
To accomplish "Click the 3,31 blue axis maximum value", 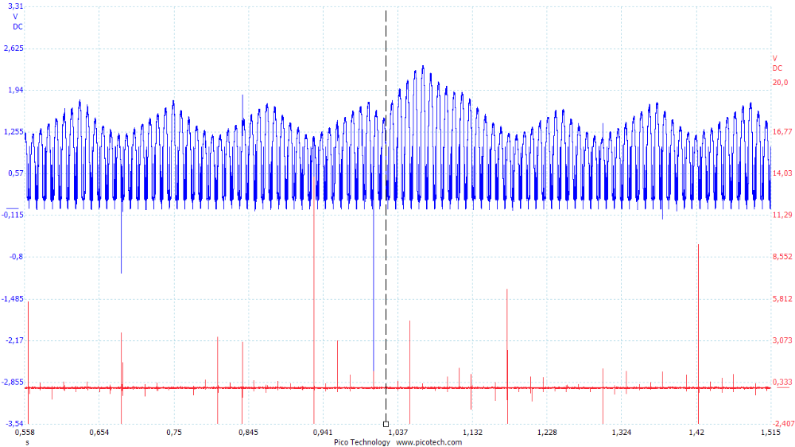I will (16, 6).
